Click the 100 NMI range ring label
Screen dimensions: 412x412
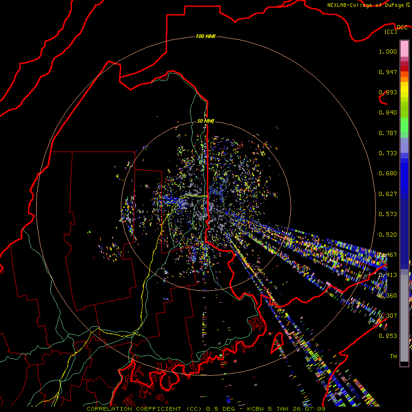click(x=206, y=36)
